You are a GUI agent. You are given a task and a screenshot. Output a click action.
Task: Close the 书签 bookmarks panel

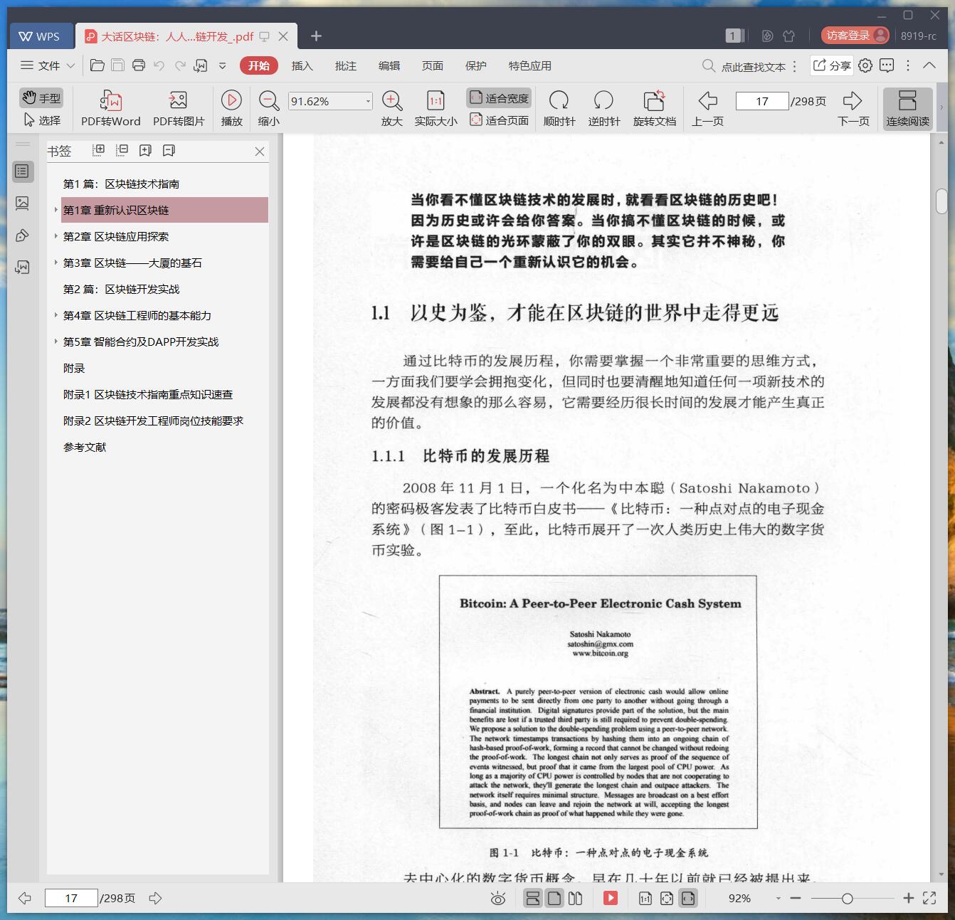[260, 151]
